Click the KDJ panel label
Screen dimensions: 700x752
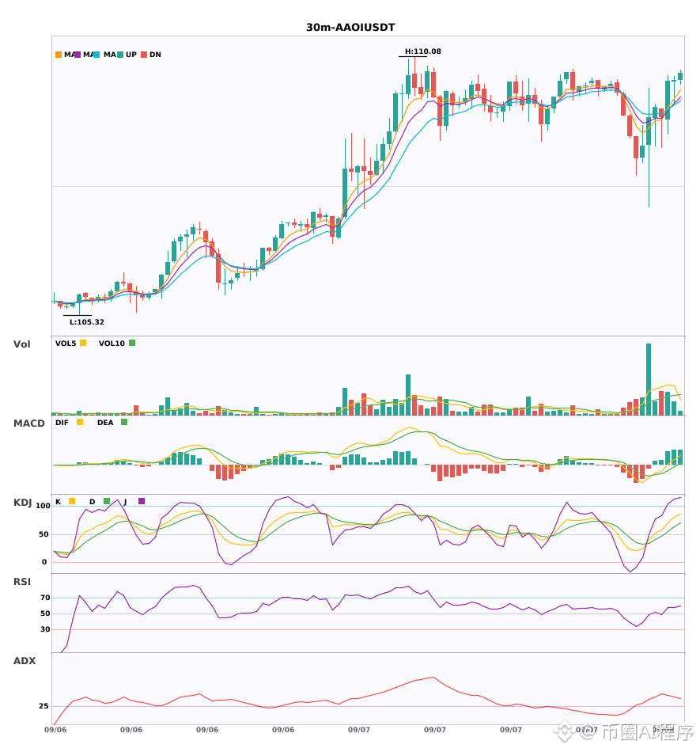[x=22, y=503]
